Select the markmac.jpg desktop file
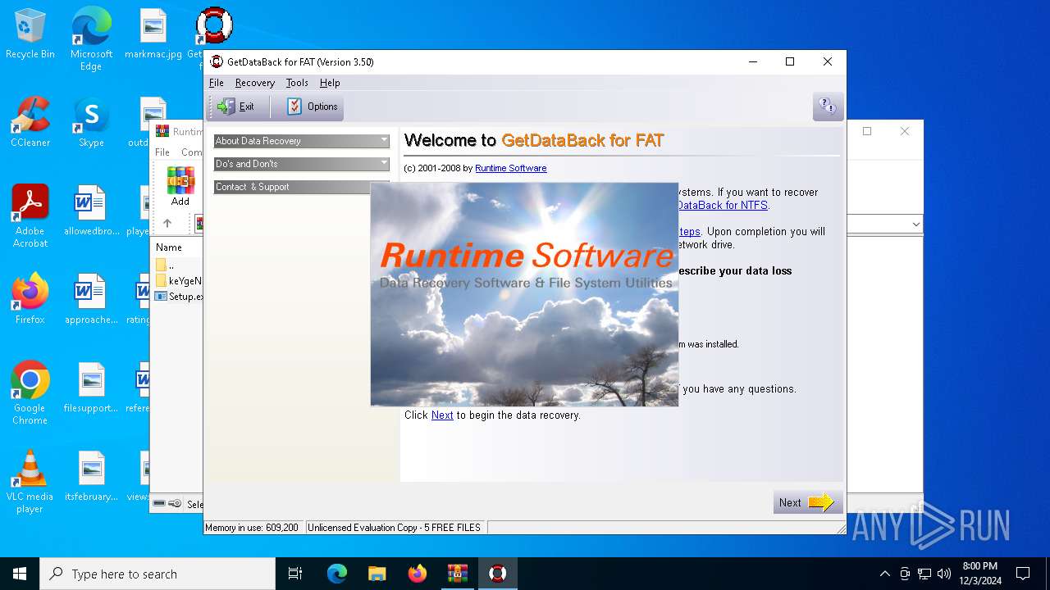 click(153, 34)
